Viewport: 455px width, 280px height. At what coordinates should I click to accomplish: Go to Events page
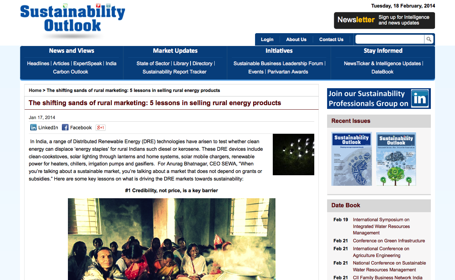(x=256, y=72)
